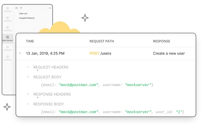Click the team members icon in sidebar header
Screen dimensions: 206x132
(x=16, y=8)
